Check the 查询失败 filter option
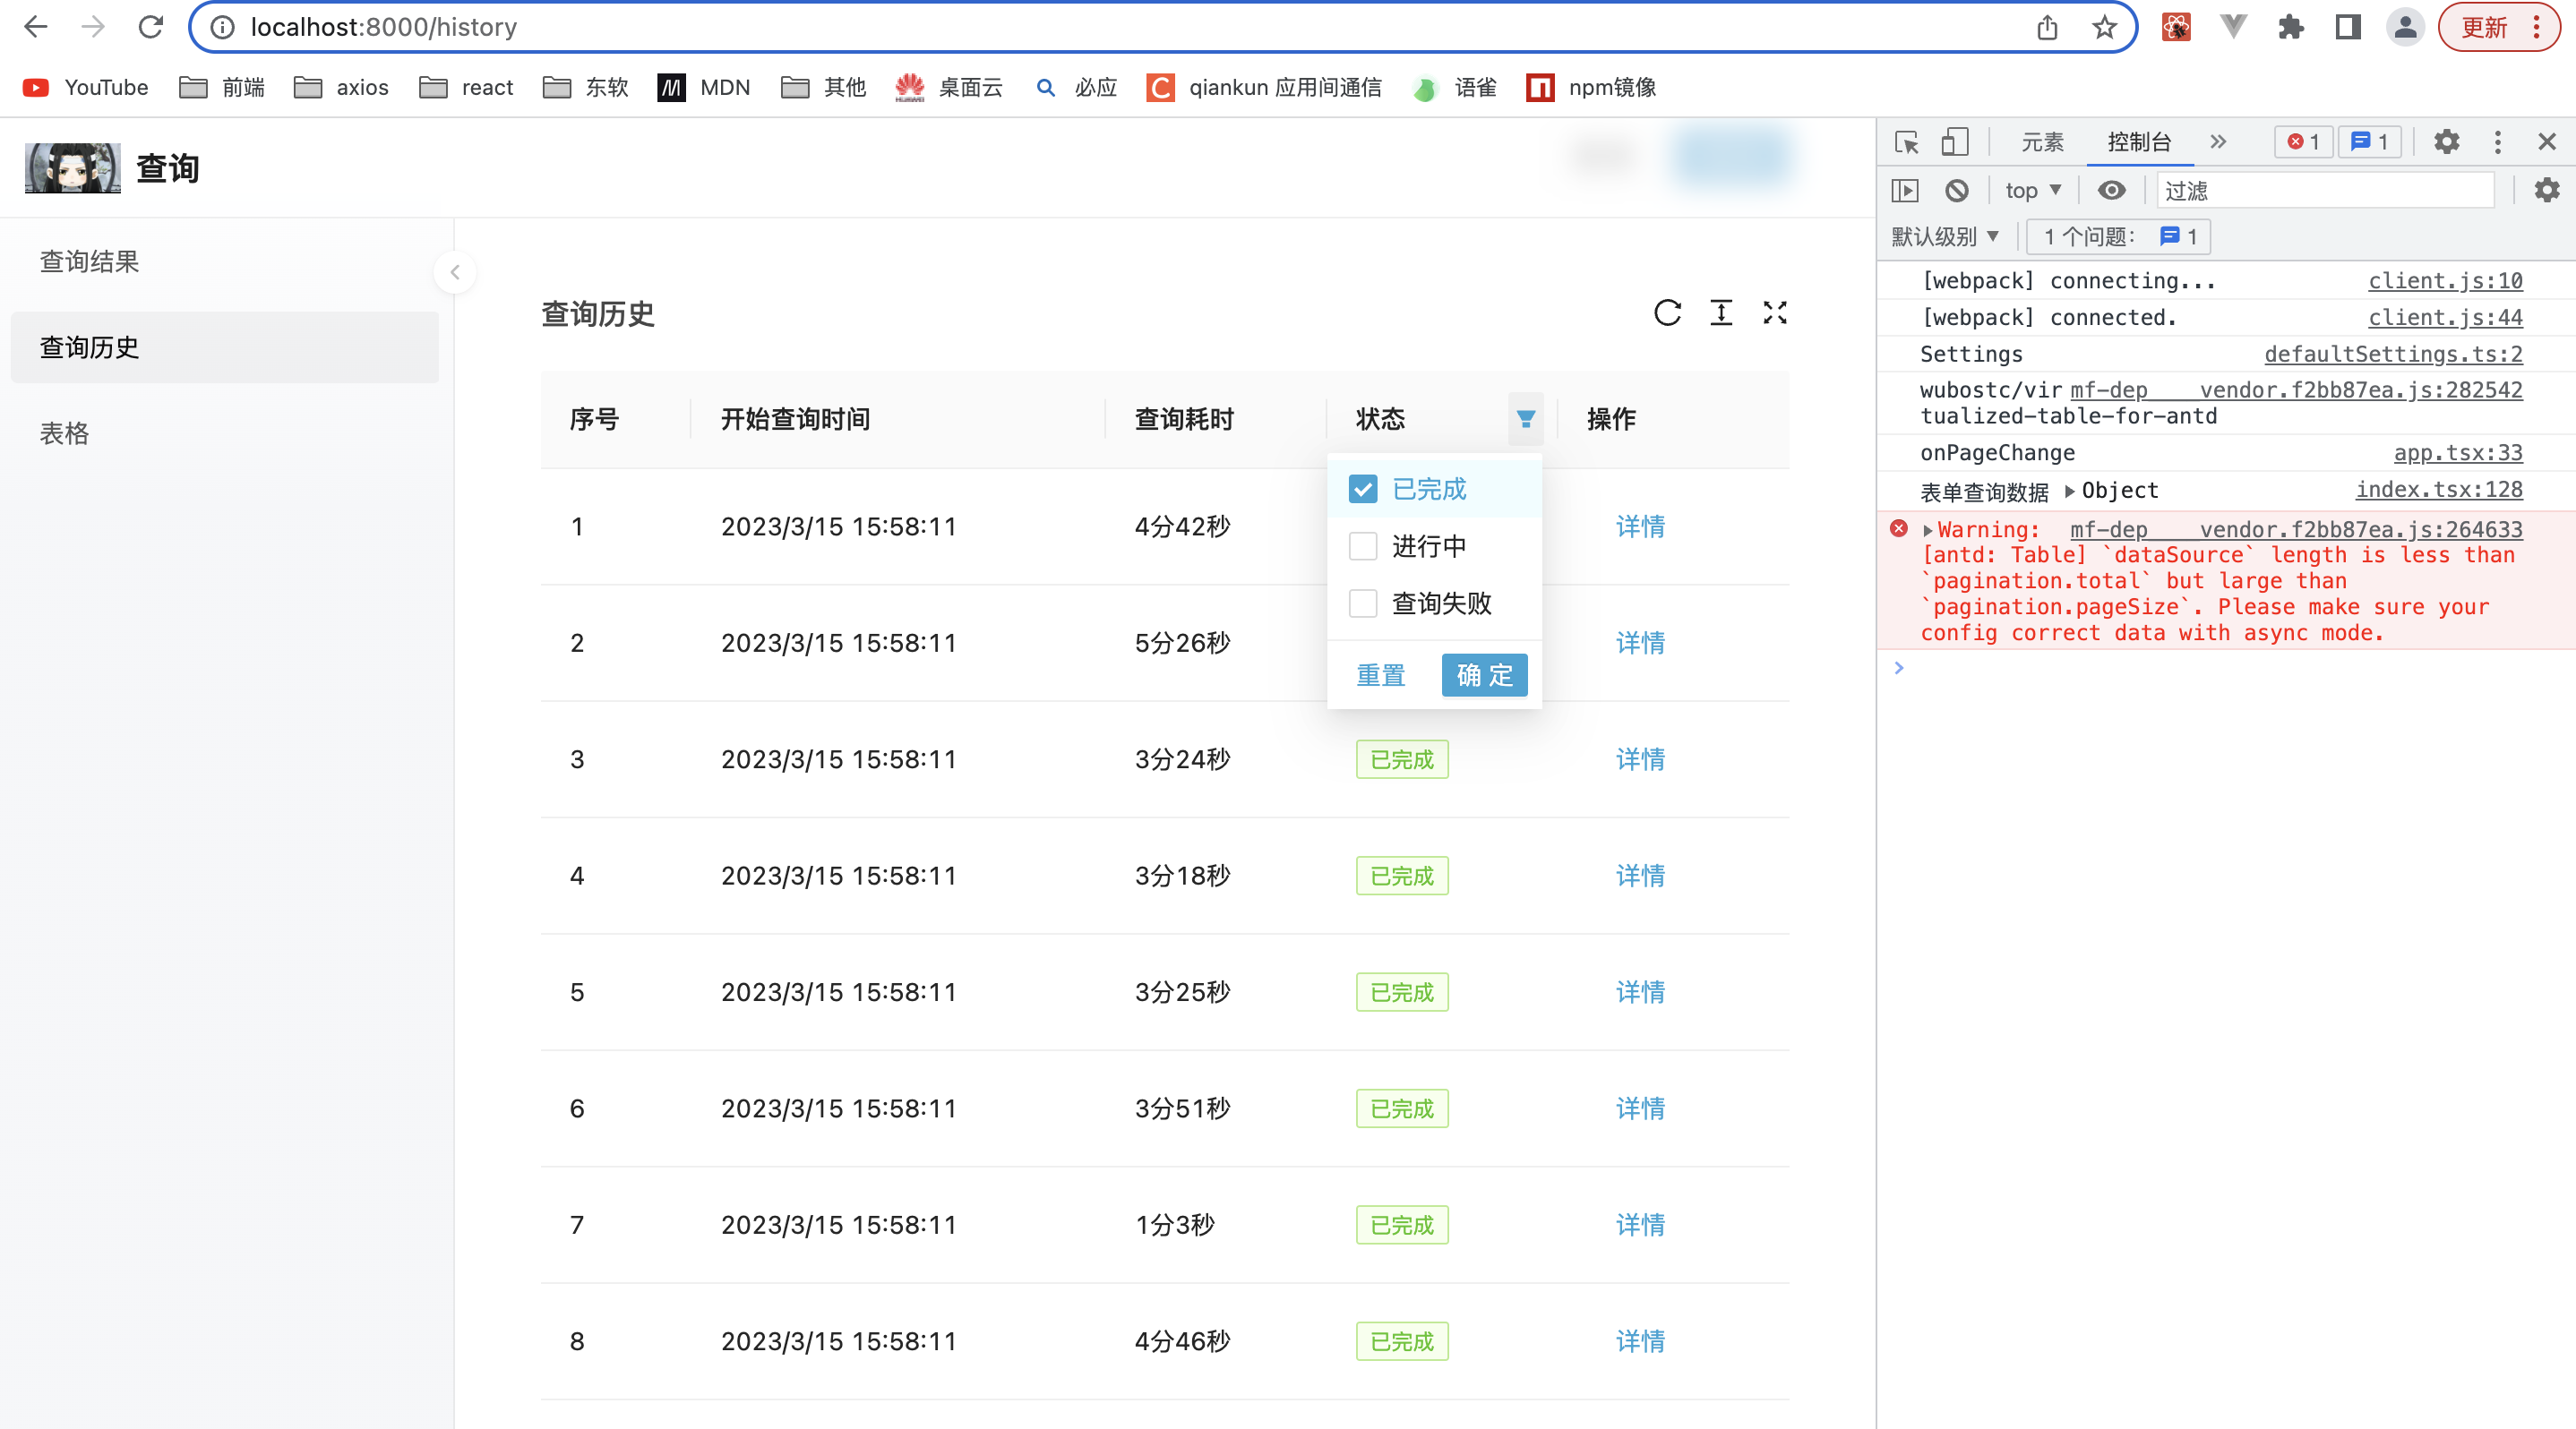Screen dimensions: 2576x1429 (x=1363, y=603)
